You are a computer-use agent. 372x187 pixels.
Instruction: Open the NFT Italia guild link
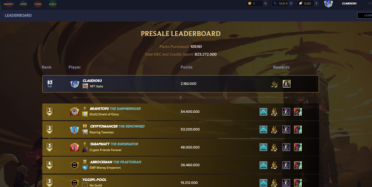point(96,86)
